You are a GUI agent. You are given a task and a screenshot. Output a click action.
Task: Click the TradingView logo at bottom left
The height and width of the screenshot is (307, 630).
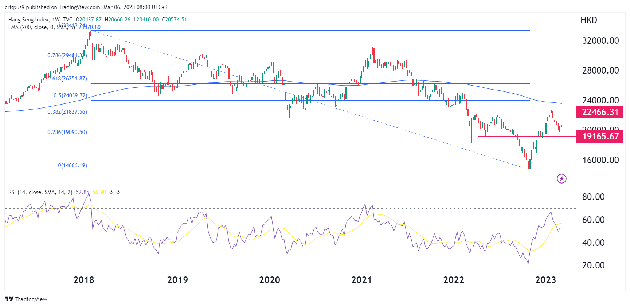tap(26, 299)
